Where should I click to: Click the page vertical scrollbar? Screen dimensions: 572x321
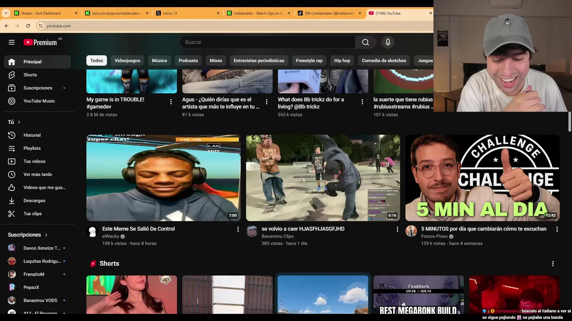click(570, 123)
